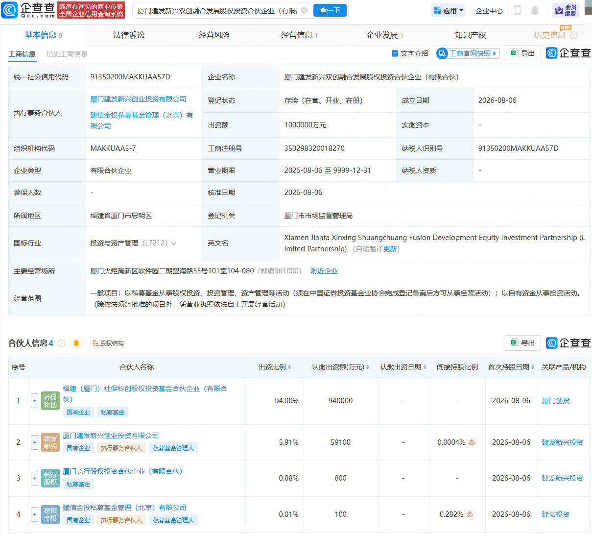Click the history info help circle icon
The height and width of the screenshot is (534, 592).
(x=574, y=35)
